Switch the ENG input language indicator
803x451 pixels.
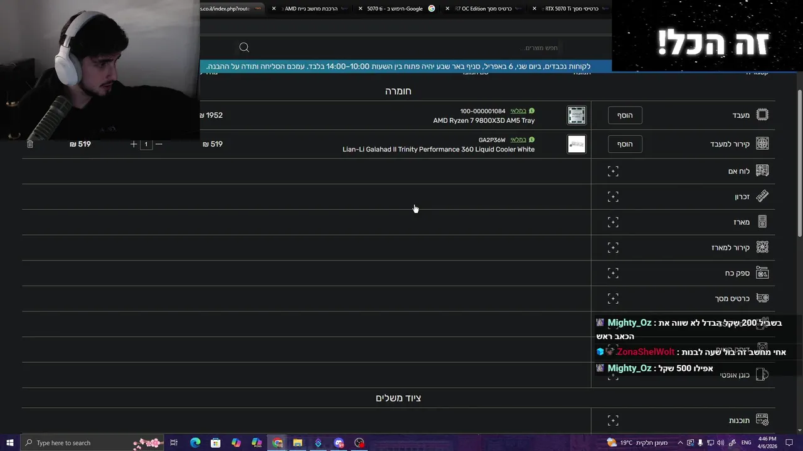tap(746, 443)
